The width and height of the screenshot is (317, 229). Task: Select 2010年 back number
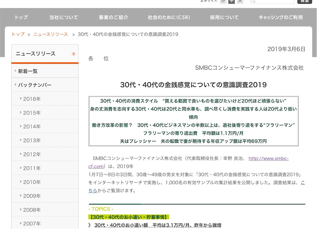coord(45,182)
